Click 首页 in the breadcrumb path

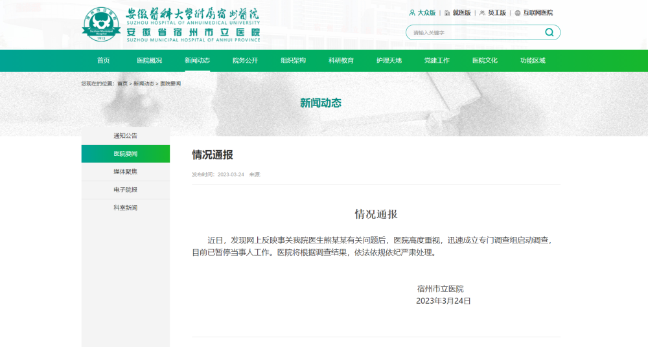click(x=122, y=84)
